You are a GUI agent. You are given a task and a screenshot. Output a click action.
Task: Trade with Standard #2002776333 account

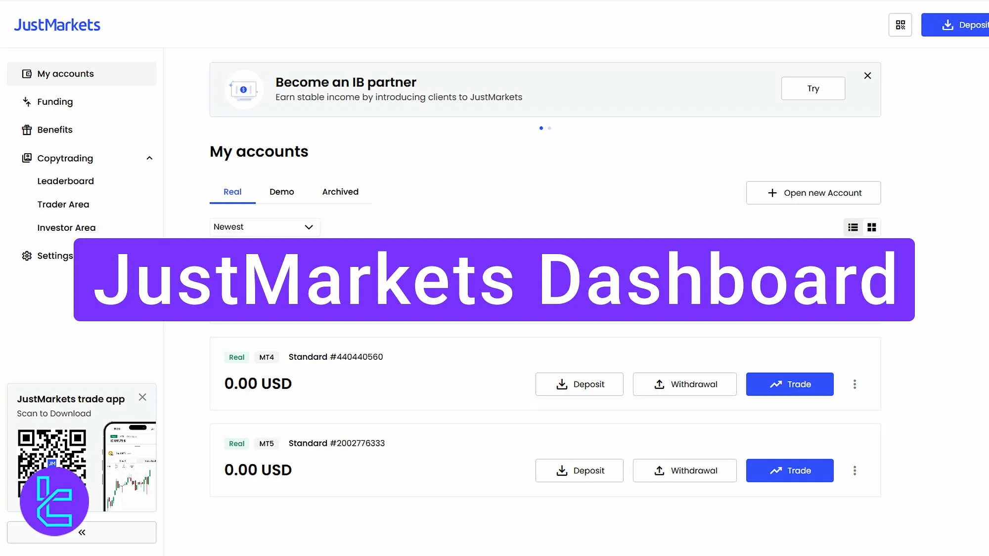(x=790, y=470)
